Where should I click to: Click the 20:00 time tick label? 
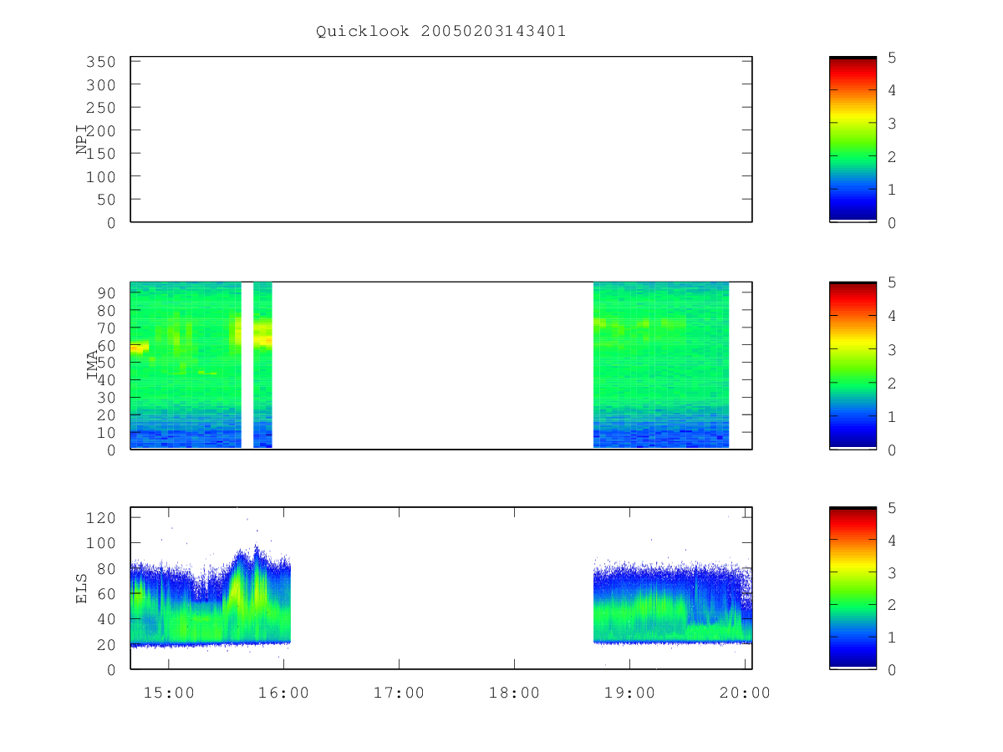pyautogui.click(x=746, y=693)
